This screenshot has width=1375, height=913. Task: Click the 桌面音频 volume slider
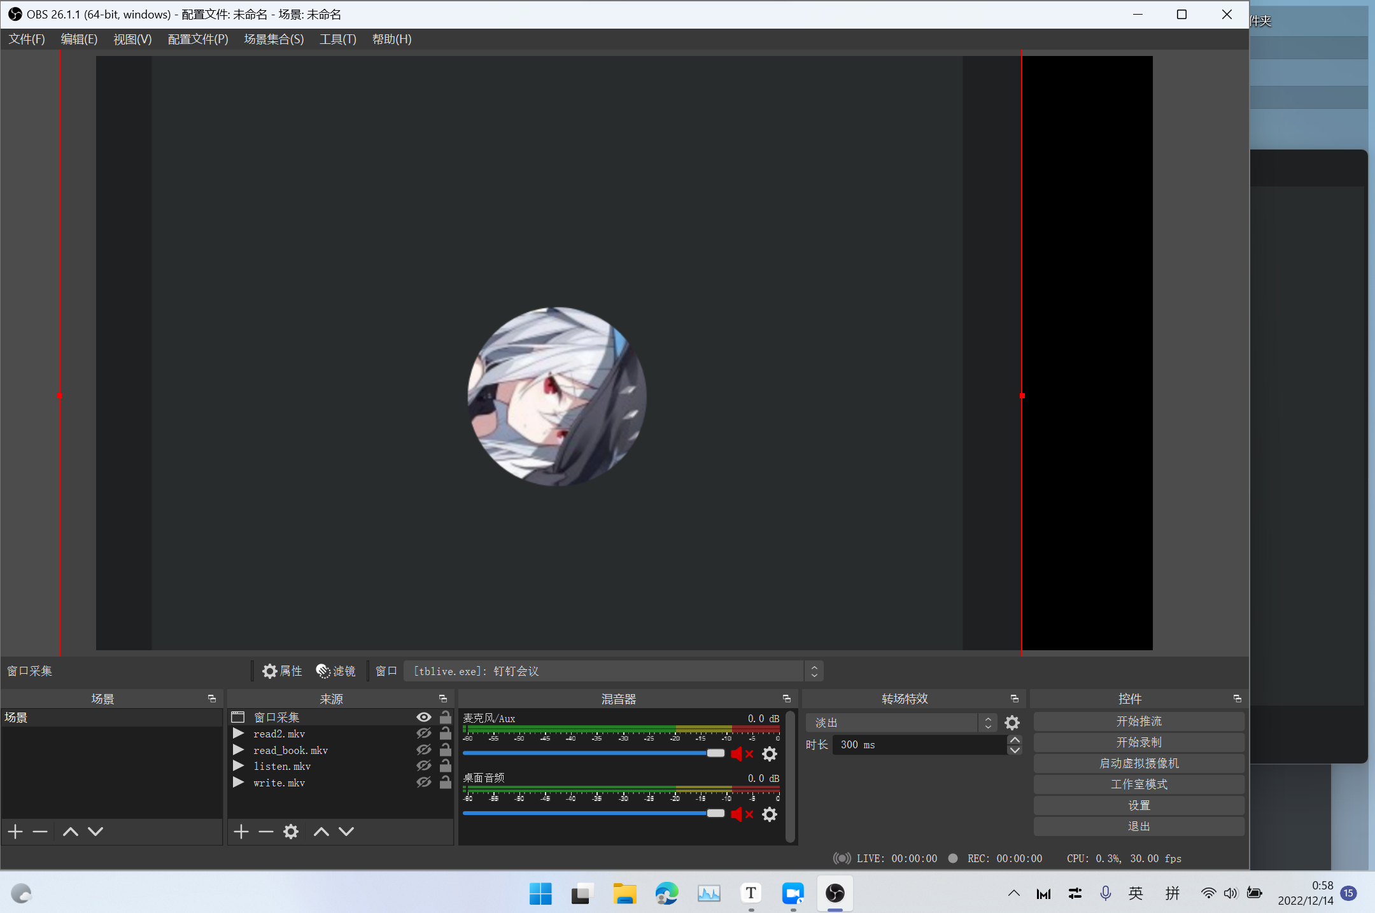point(593,814)
